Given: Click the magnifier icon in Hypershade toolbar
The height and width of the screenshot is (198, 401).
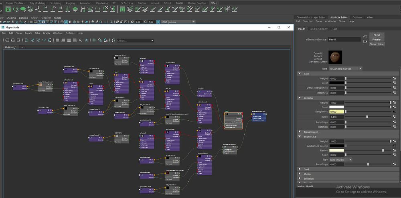Looking at the screenshot, I should 80,40.
